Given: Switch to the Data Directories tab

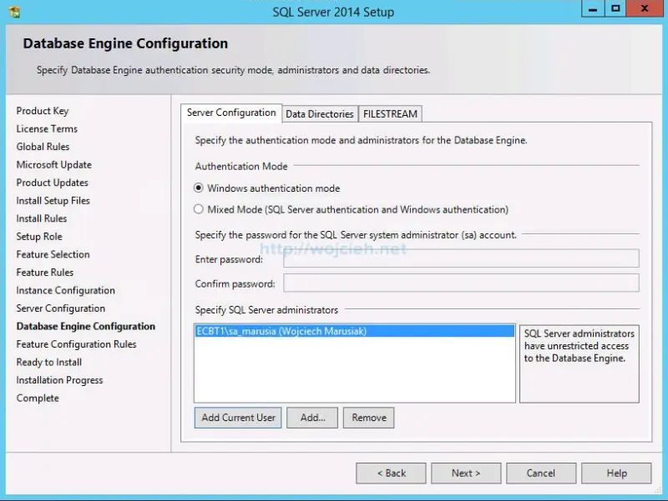Looking at the screenshot, I should (x=320, y=113).
